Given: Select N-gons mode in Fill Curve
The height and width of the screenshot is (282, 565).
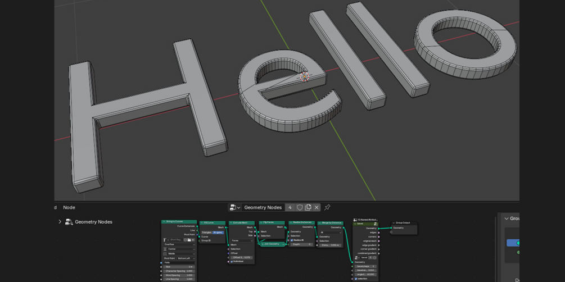Looking at the screenshot, I should point(218,233).
